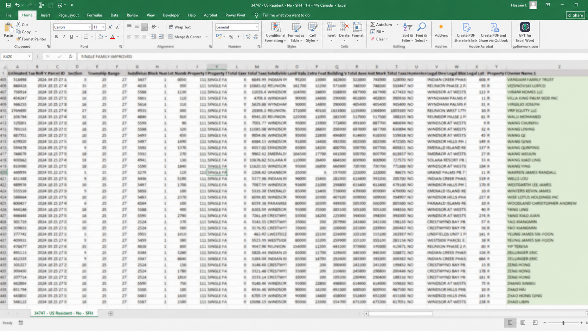Activate the Format Painter
Viewport: 588px width, 331px height.
point(31,39)
